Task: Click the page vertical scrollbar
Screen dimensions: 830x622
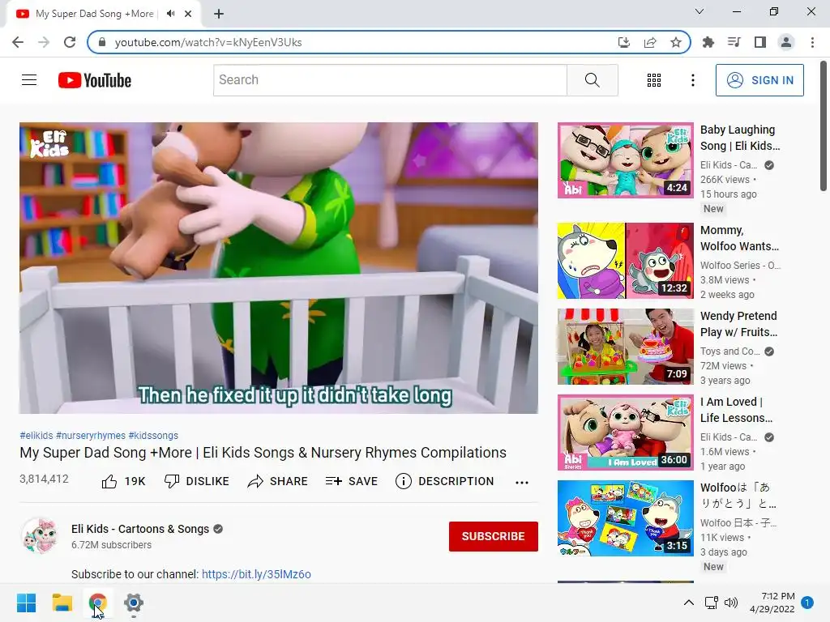Action: pos(824,127)
